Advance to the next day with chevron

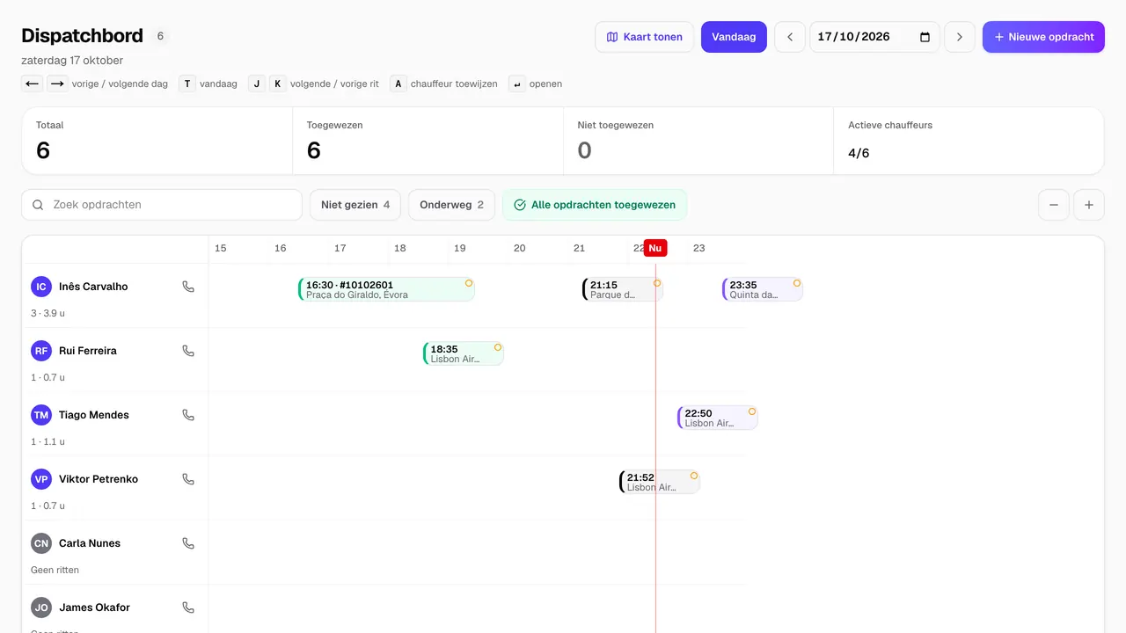coord(960,37)
